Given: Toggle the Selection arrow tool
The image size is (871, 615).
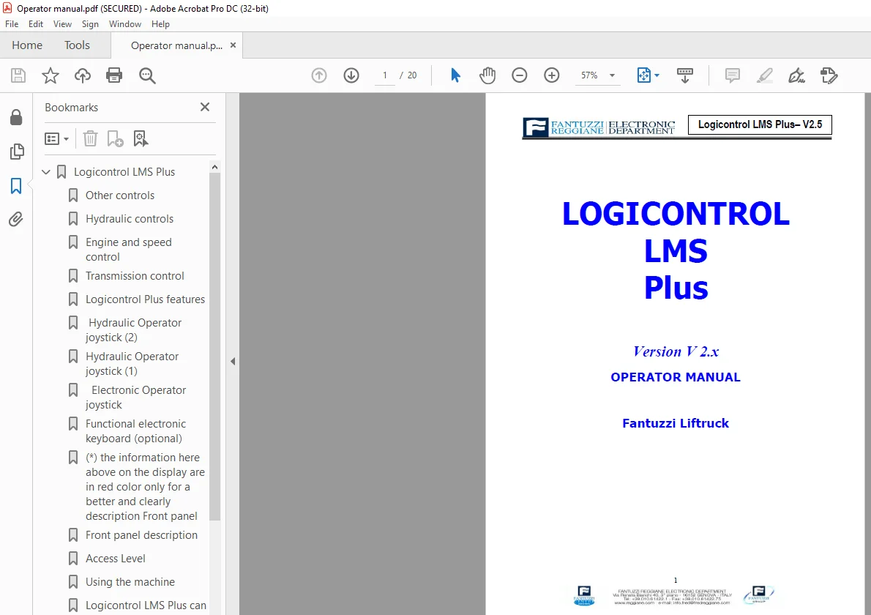Looking at the screenshot, I should pyautogui.click(x=455, y=75).
